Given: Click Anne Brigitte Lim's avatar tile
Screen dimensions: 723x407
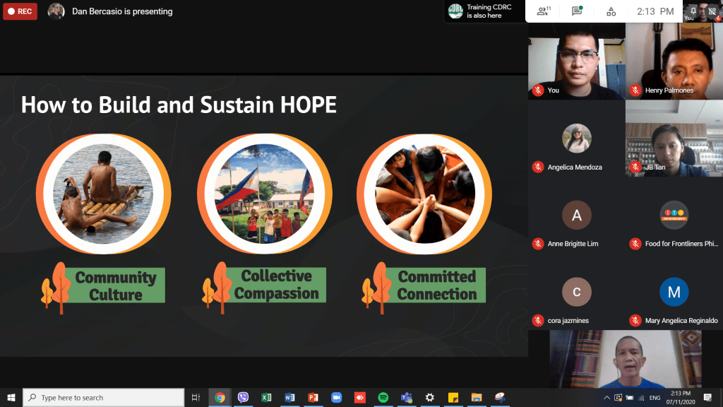Looking at the screenshot, I should [576, 216].
